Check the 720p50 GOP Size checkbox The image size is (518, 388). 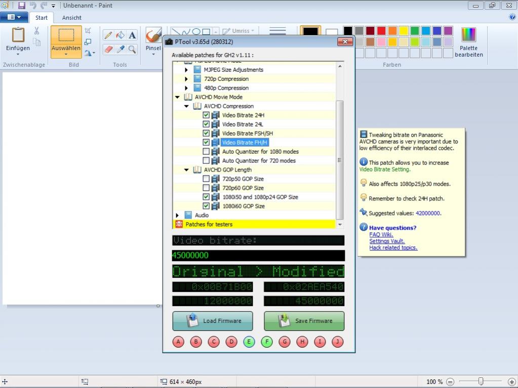(x=206, y=179)
